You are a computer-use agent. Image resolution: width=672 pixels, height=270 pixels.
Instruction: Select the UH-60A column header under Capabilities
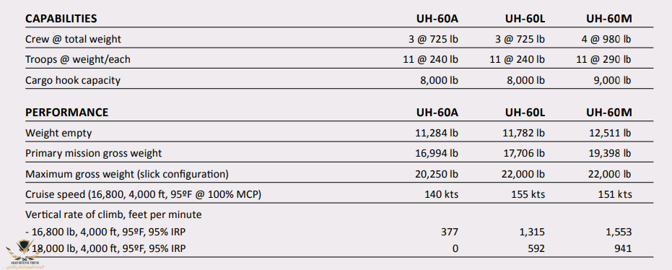point(437,19)
